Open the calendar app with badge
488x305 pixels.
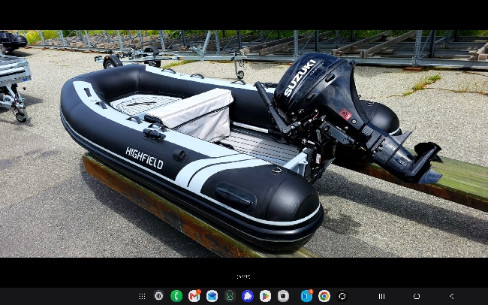pos(306,296)
